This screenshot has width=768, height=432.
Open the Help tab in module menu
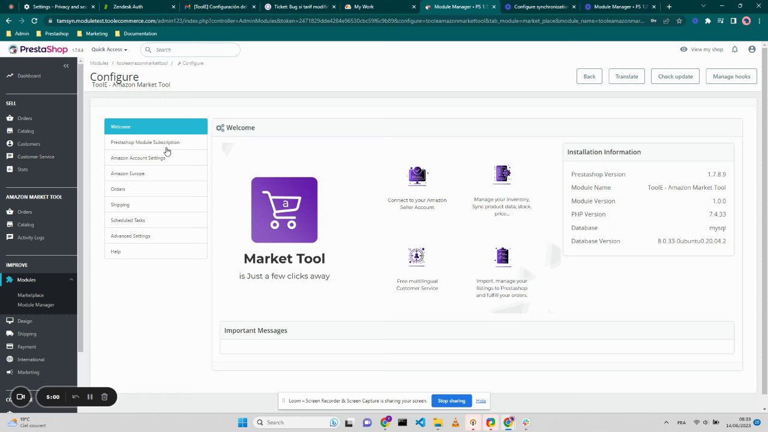[x=156, y=251]
